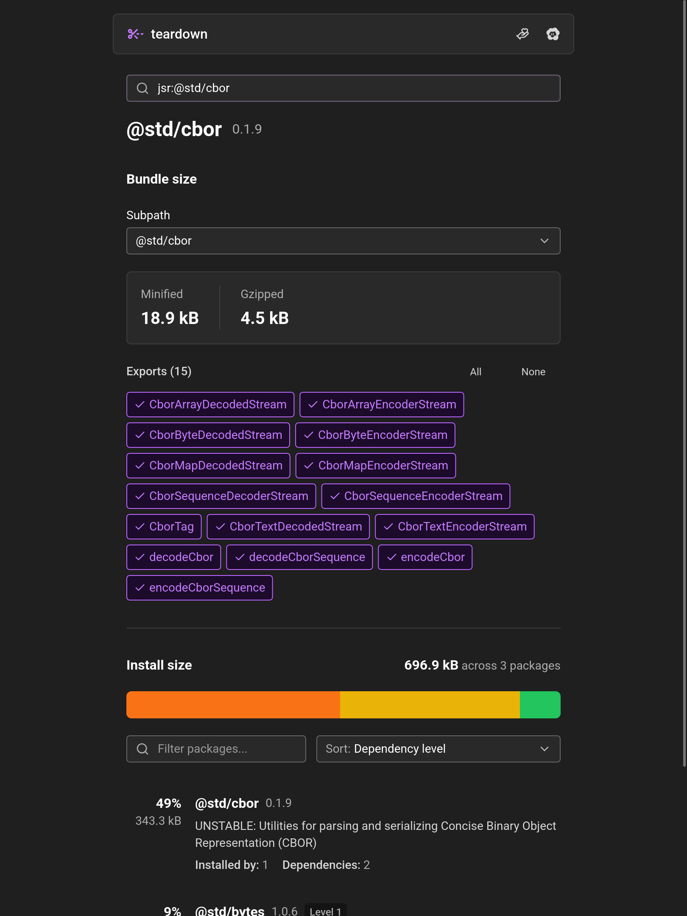This screenshot has height=916, width=687.
Task: Deselect the CborArrayDecodedStream export
Action: pyautogui.click(x=210, y=405)
